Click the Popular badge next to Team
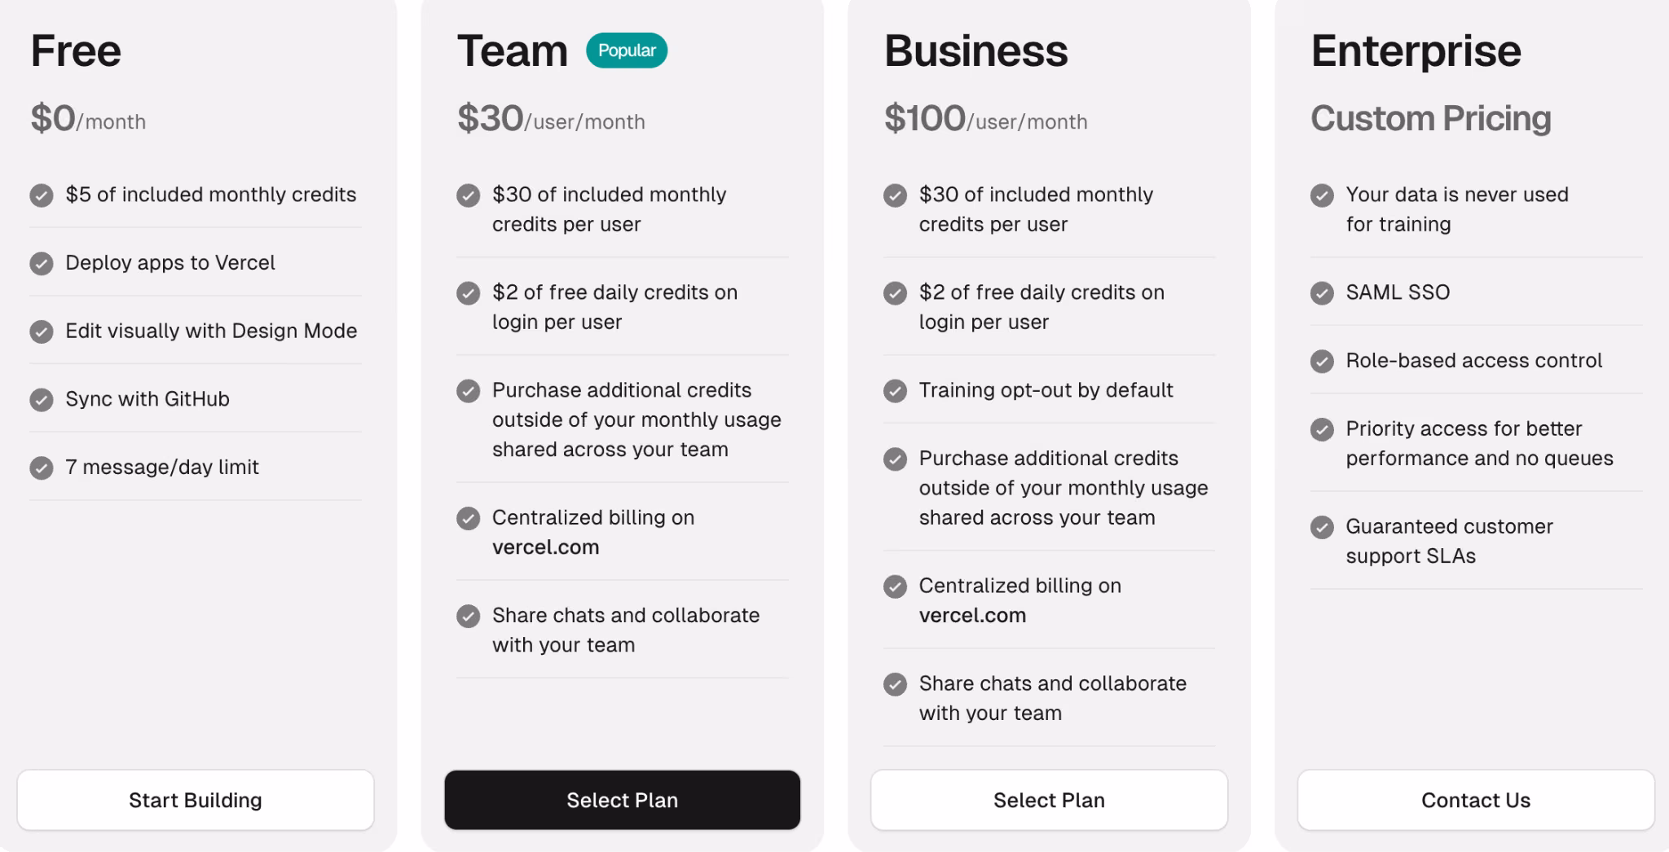The image size is (1669, 852). click(627, 51)
